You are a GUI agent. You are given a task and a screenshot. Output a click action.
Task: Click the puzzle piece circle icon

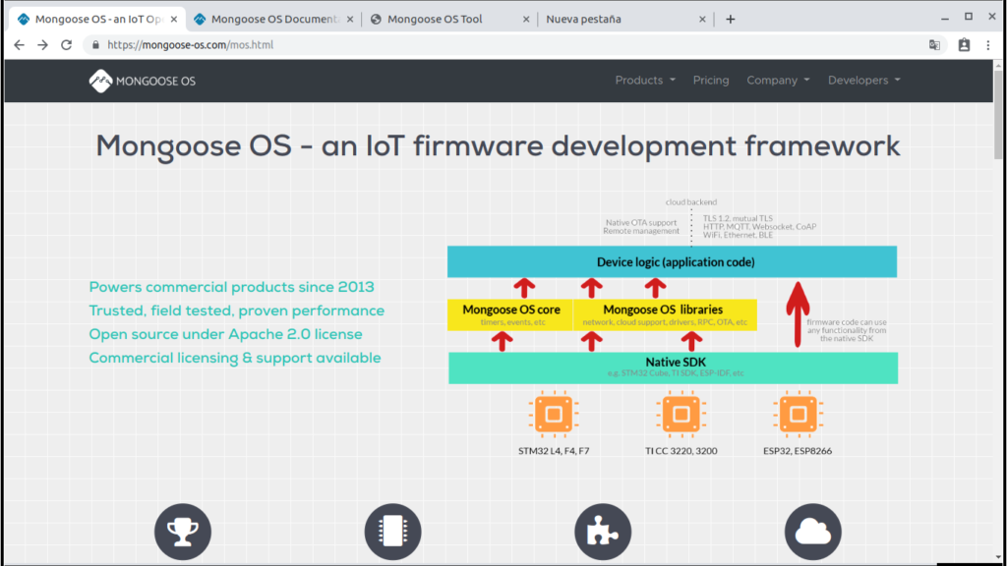tap(603, 532)
